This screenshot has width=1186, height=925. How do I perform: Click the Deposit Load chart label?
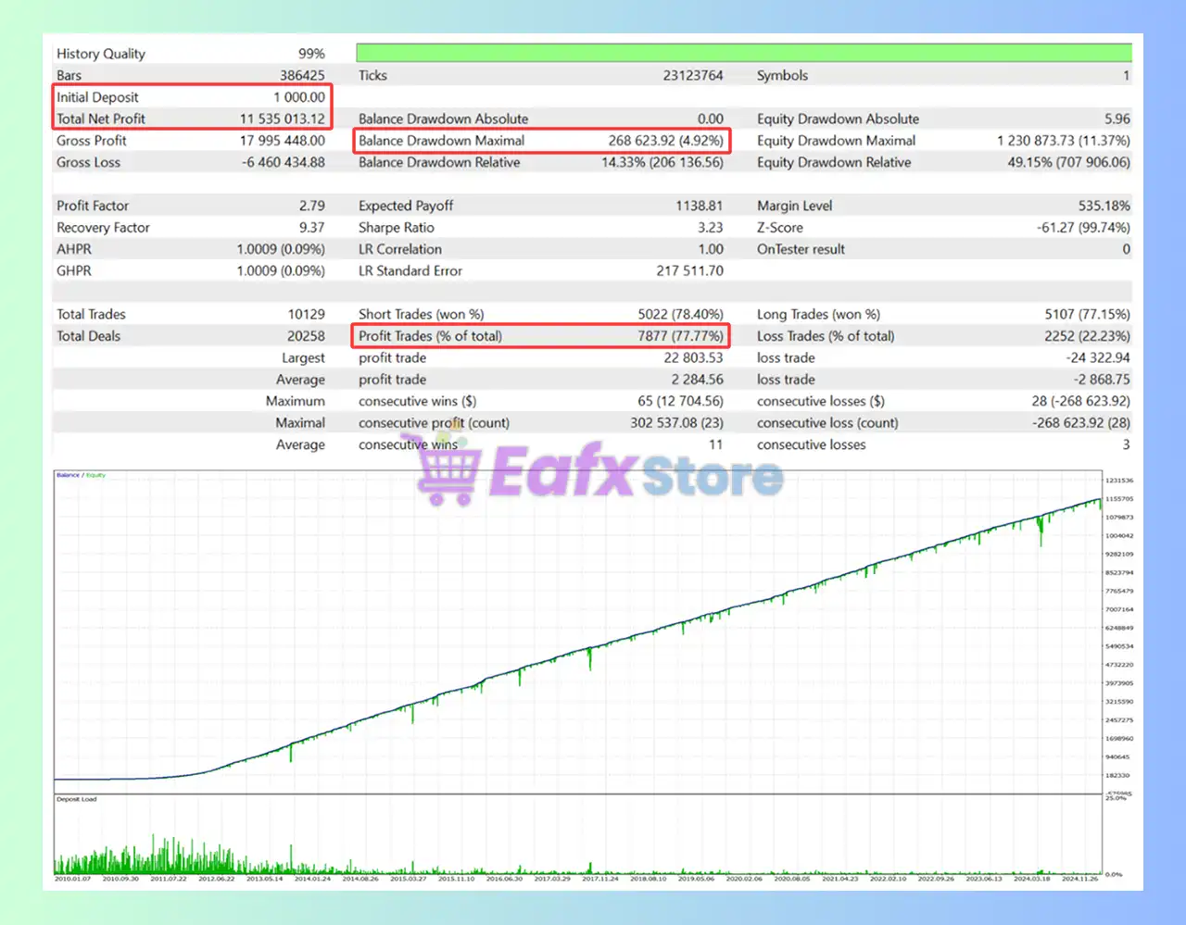pyautogui.click(x=76, y=799)
